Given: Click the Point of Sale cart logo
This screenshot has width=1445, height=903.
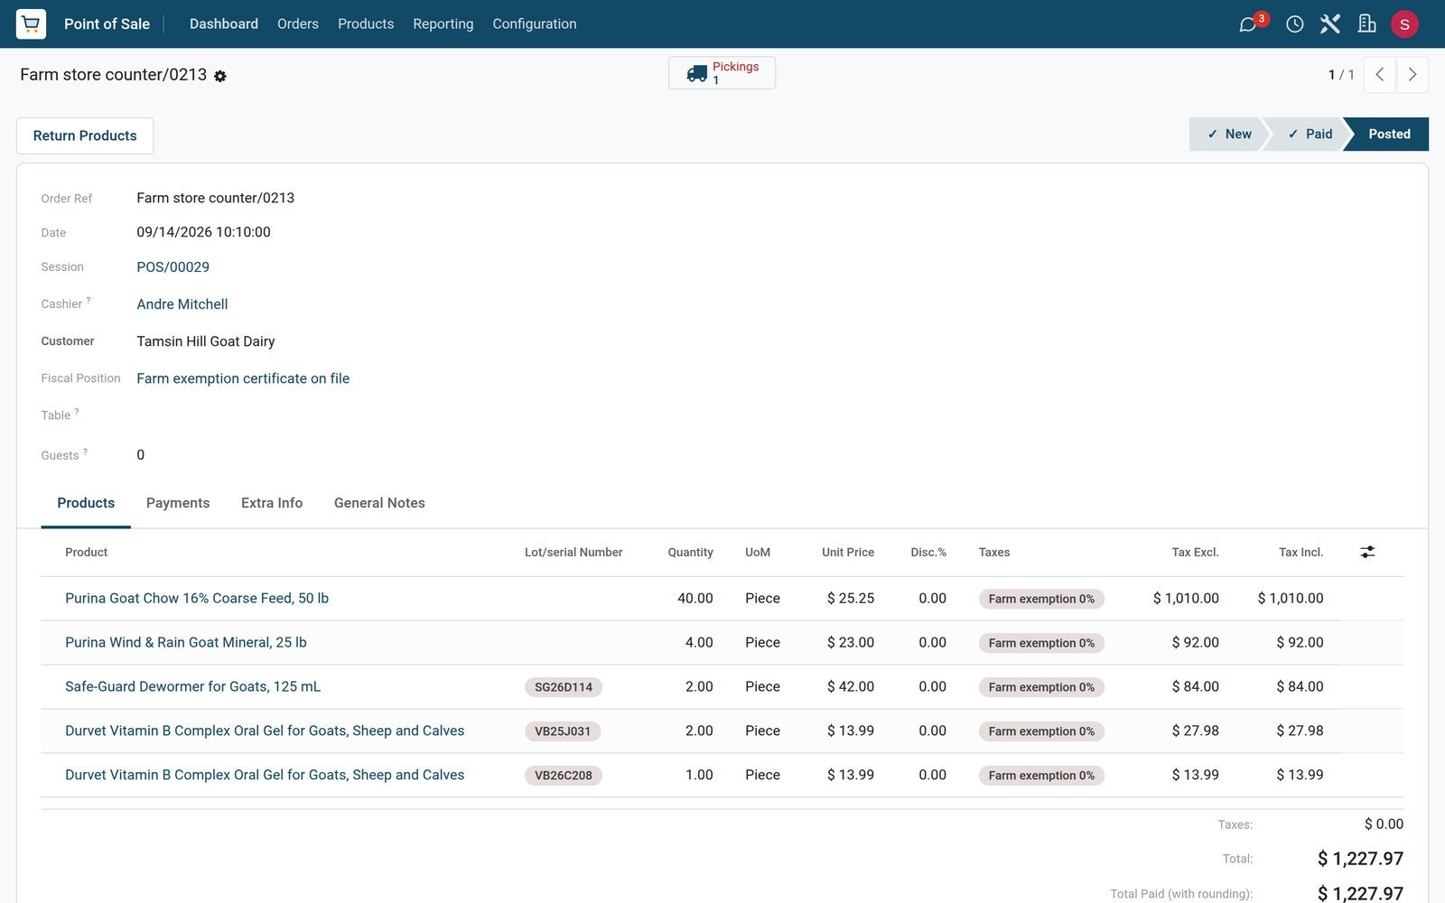Looking at the screenshot, I should [x=31, y=23].
